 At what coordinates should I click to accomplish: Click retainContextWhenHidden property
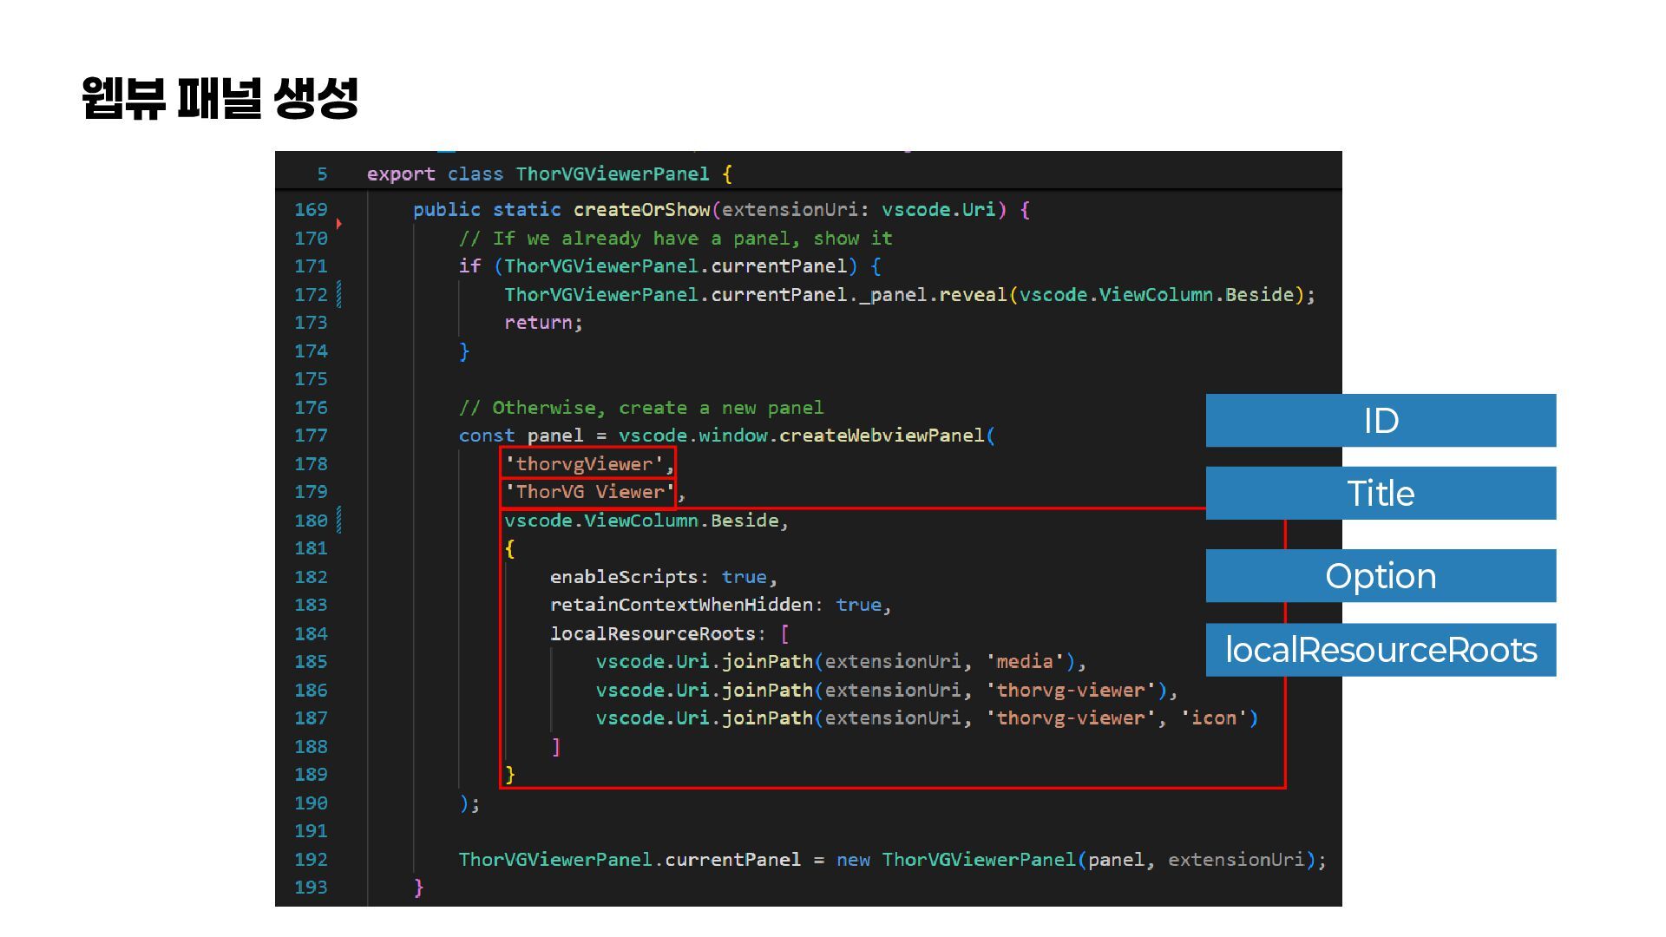pos(681,605)
